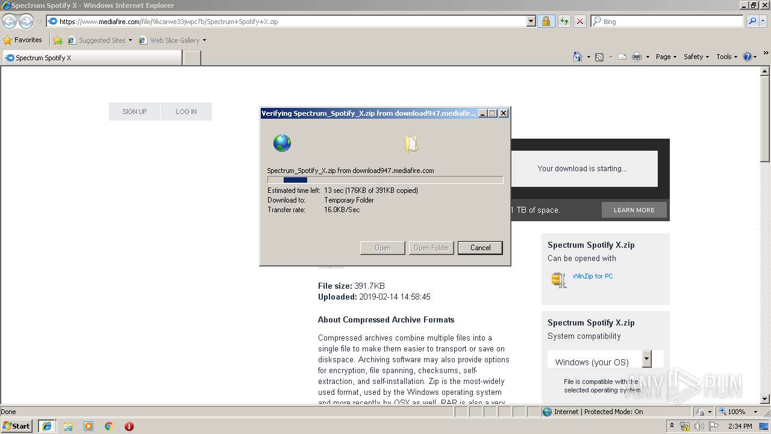Viewport: 771px width, 434px height.
Task: Open the Page menu
Action: tap(666, 57)
